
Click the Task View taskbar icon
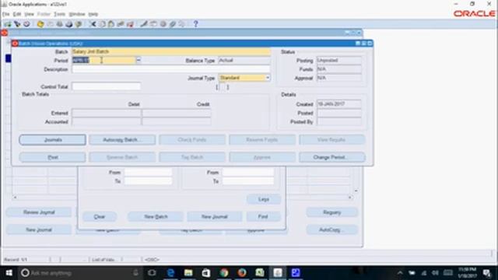pos(153,273)
